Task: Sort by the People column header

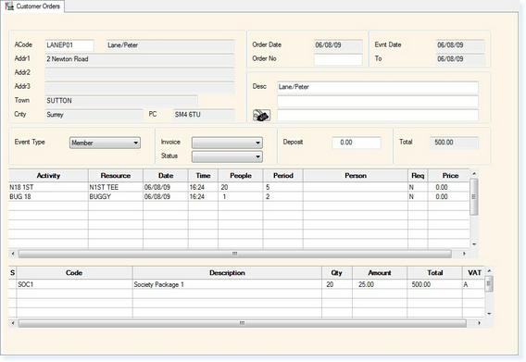Action: 241,176
